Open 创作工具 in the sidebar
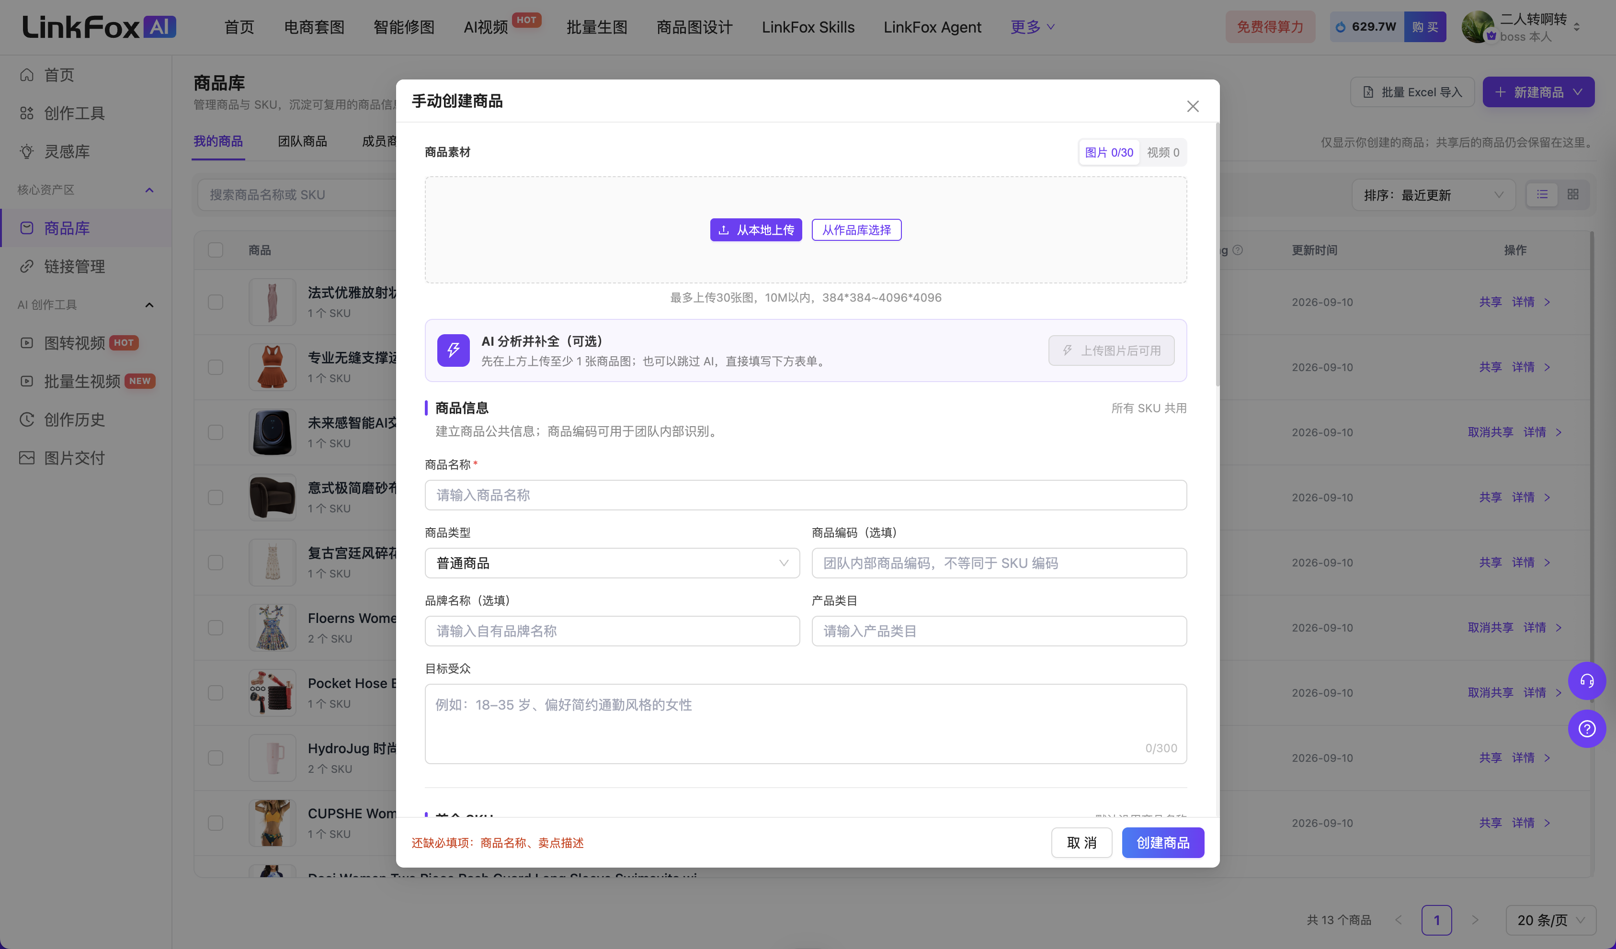Viewport: 1616px width, 949px height. [74, 113]
